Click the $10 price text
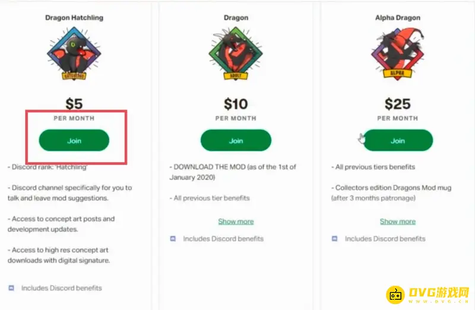This screenshot has height=310, width=475. [x=236, y=104]
